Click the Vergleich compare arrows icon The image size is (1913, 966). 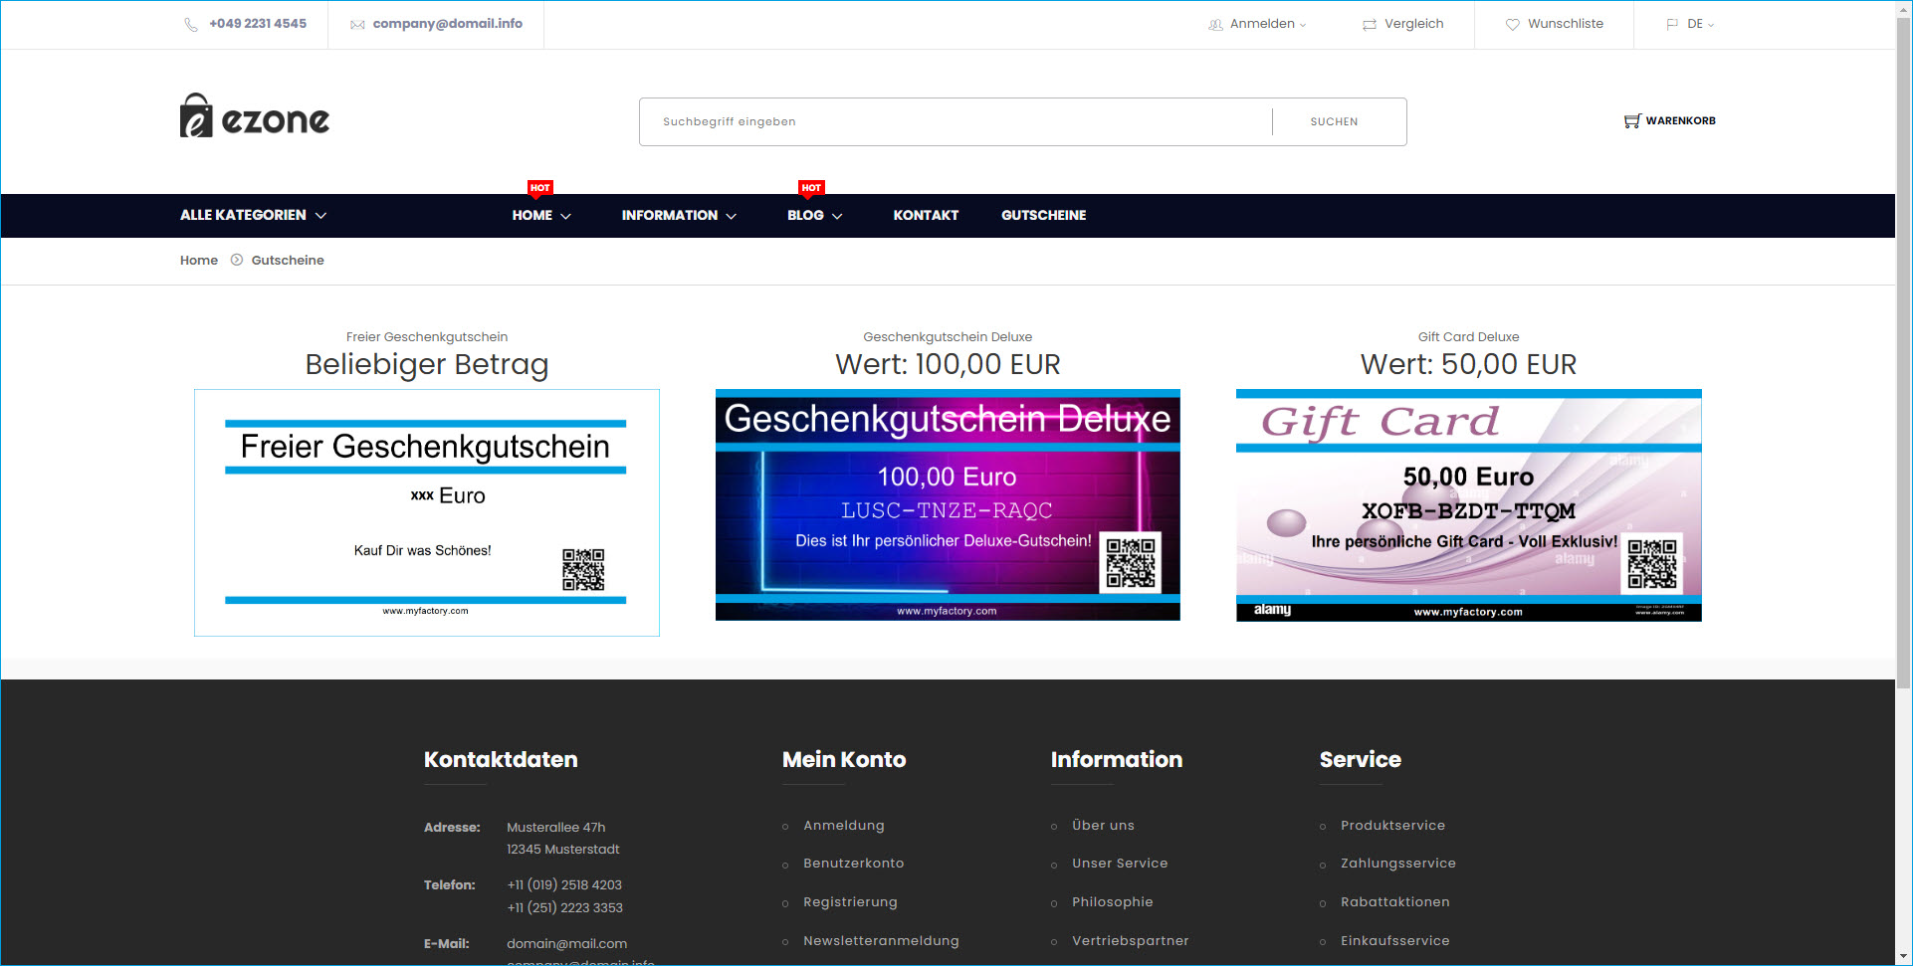(1369, 24)
